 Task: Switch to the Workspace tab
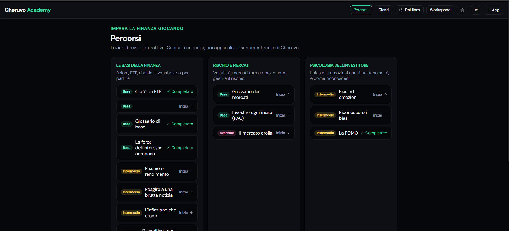pos(440,10)
